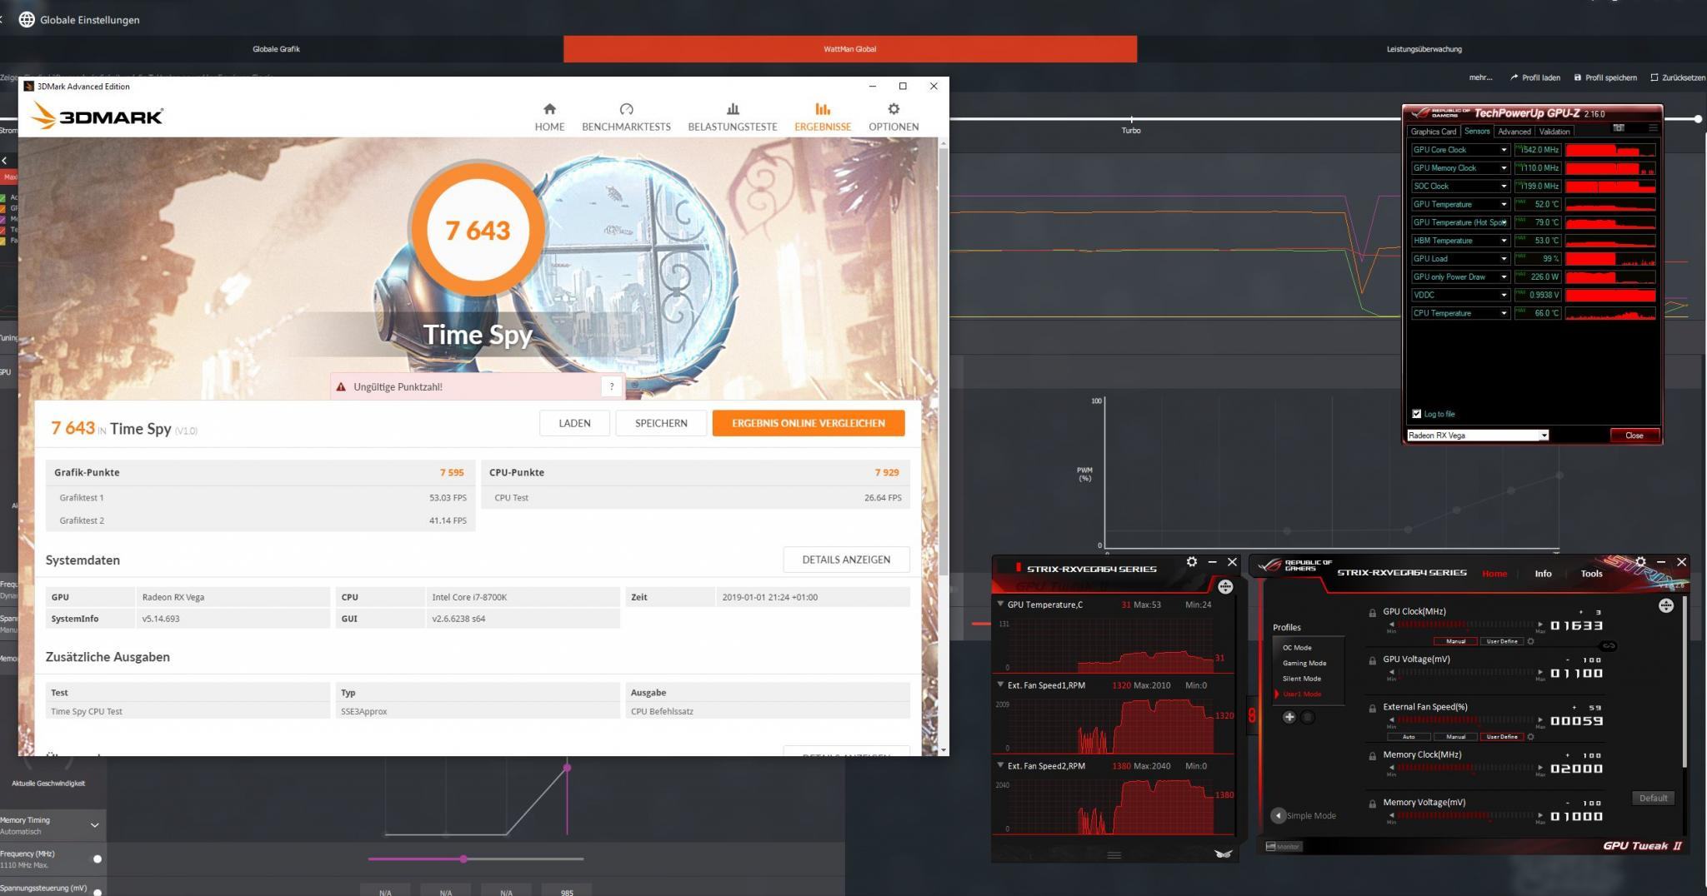1707x896 pixels.
Task: Toggle lock icon for Memory Clock(MHz)
Action: pyautogui.click(x=1372, y=756)
